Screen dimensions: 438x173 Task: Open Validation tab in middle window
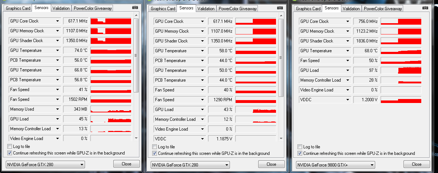[x=206, y=8]
